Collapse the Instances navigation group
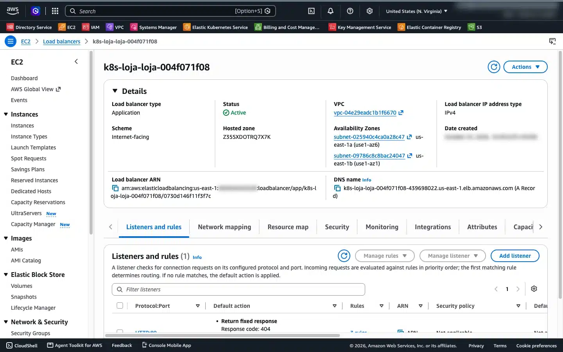Viewport: 563px width, 352px height. (6, 114)
